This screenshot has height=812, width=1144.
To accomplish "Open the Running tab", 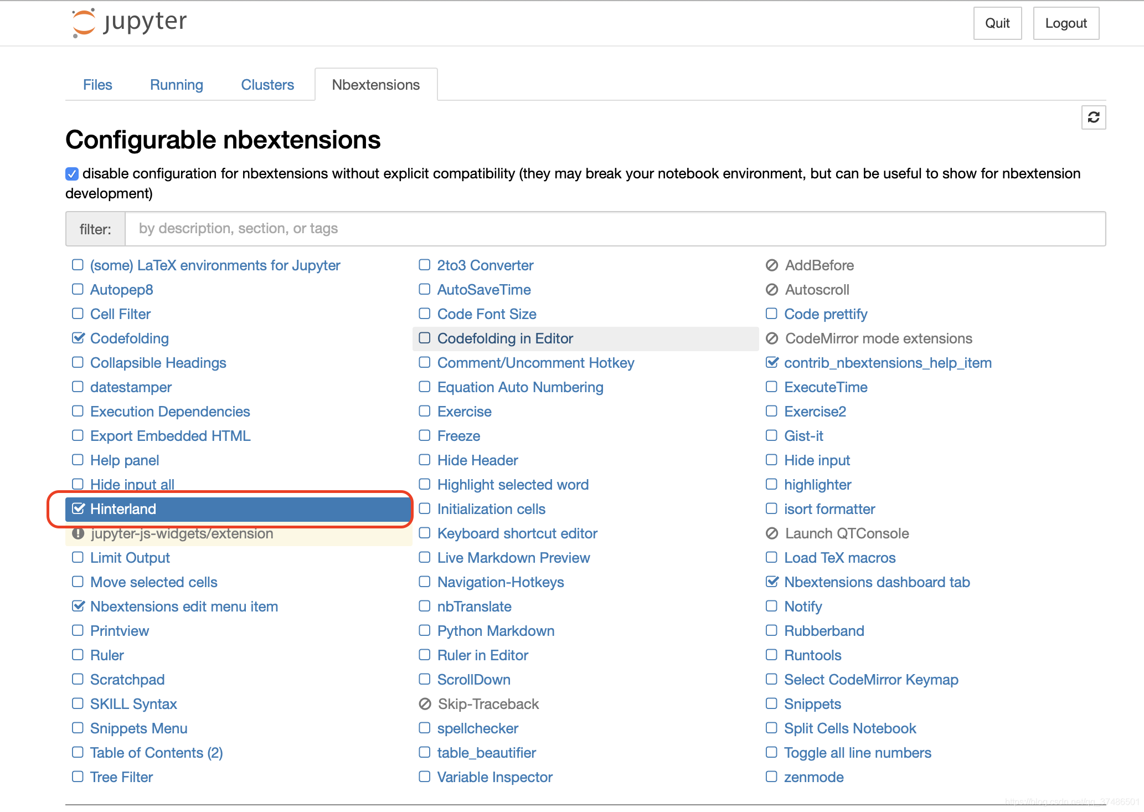I will point(177,85).
